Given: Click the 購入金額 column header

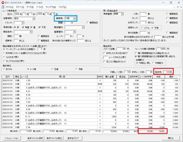Looking at the screenshot, I should pyautogui.click(x=109, y=77).
